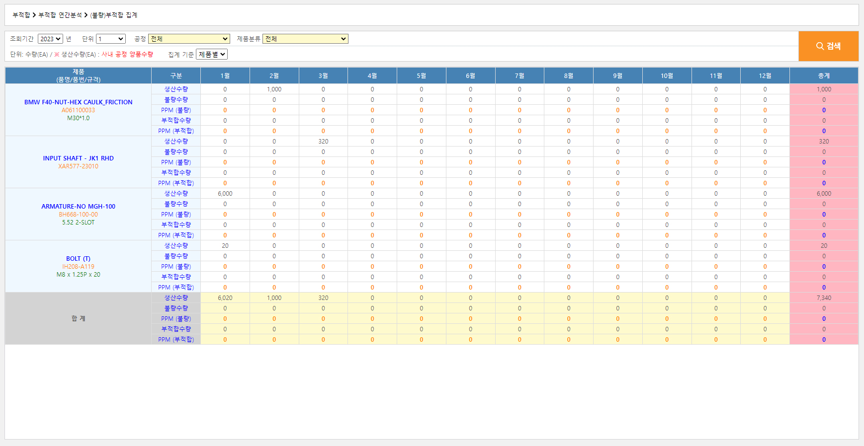Select the ARMATURE-NO MGH-100 product link

79,206
